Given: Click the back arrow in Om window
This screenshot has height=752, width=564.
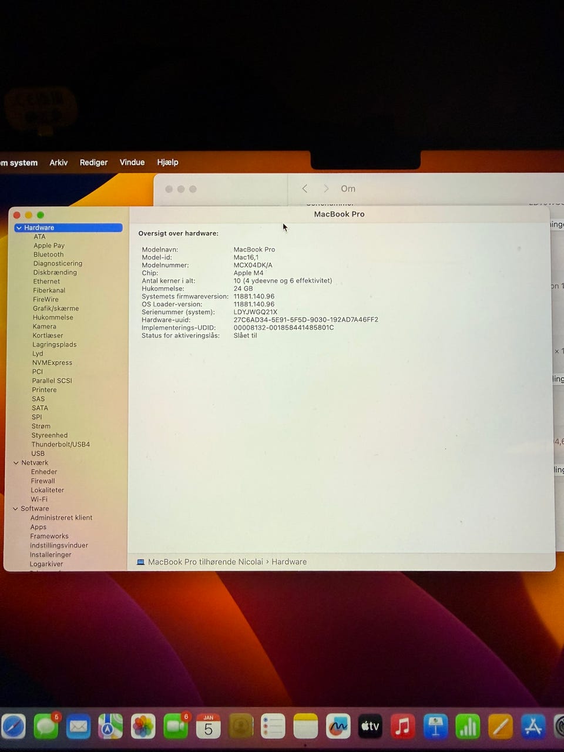Looking at the screenshot, I should tap(304, 189).
